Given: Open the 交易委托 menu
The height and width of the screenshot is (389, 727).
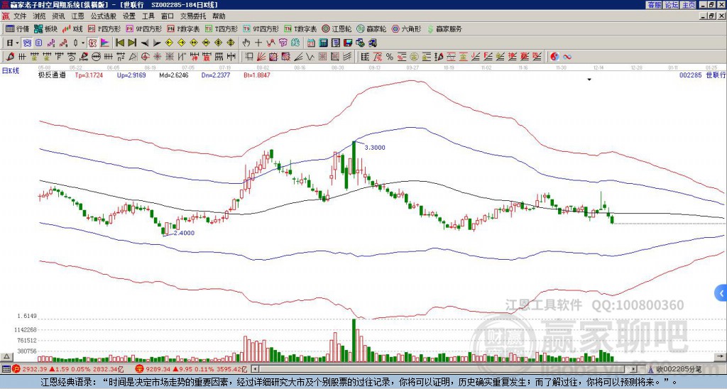Looking at the screenshot, I should pyautogui.click(x=193, y=16).
